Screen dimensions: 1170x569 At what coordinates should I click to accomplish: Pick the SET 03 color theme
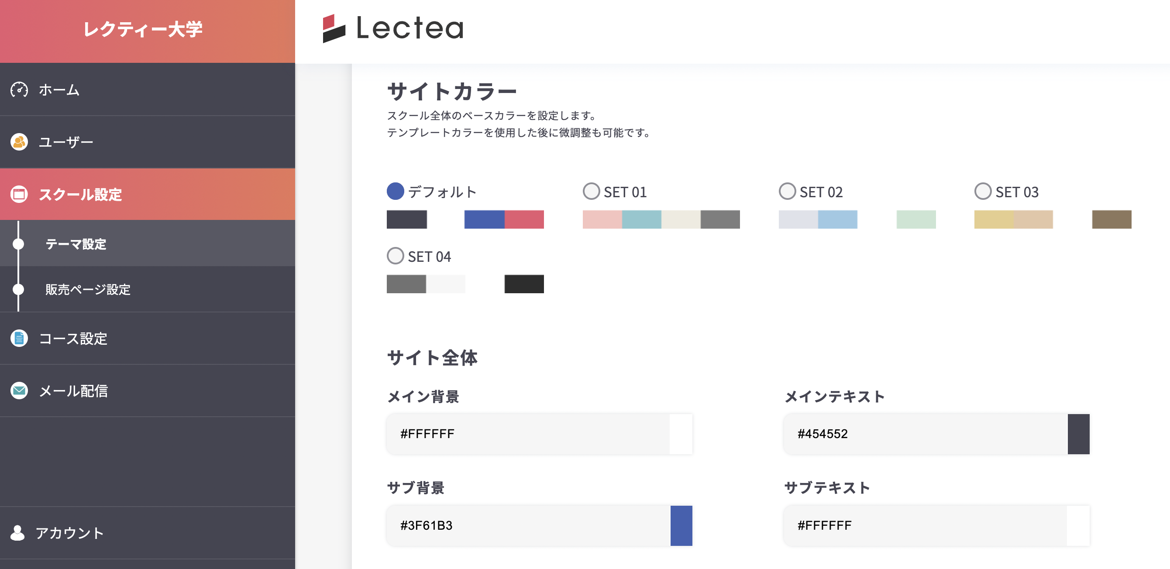coord(983,191)
